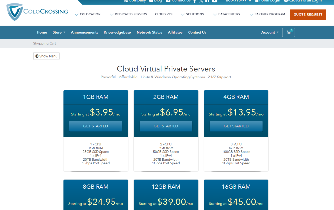Screen dimensions: 334x210
Task: Click the Show Menu button
Action: 46,56
